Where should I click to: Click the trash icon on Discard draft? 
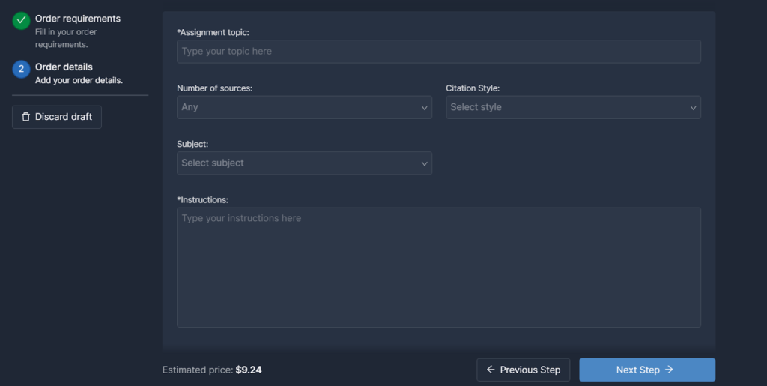[26, 117]
